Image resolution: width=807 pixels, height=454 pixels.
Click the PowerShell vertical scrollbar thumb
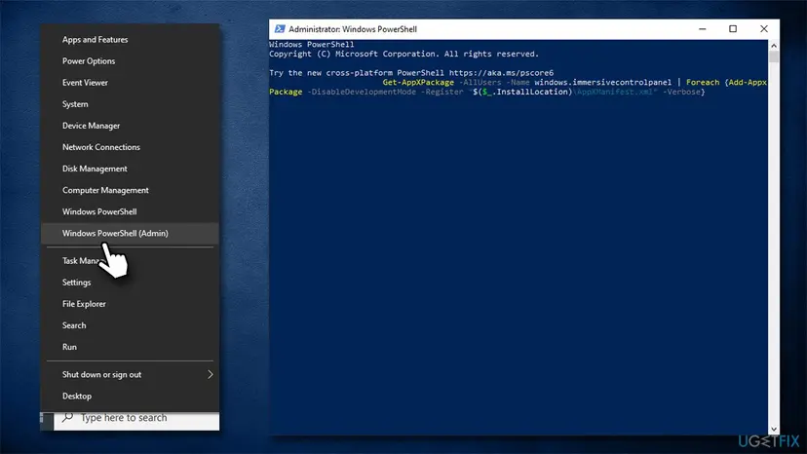774,57
